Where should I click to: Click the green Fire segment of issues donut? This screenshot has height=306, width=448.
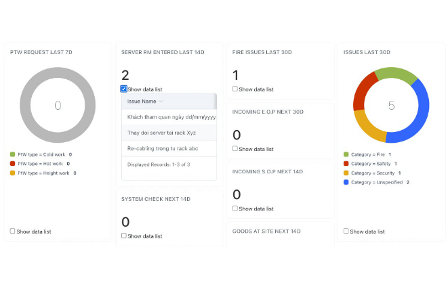coord(396,73)
